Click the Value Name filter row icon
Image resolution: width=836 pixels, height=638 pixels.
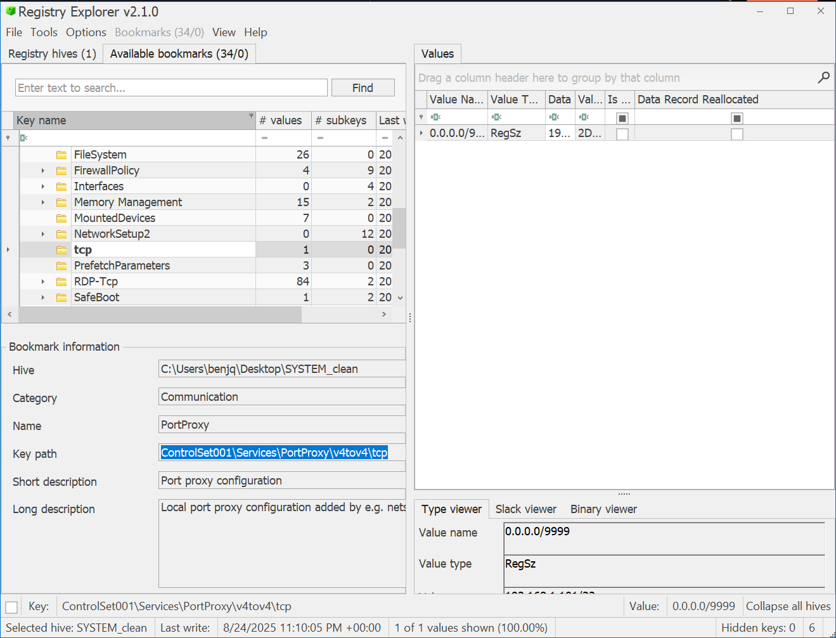click(435, 117)
